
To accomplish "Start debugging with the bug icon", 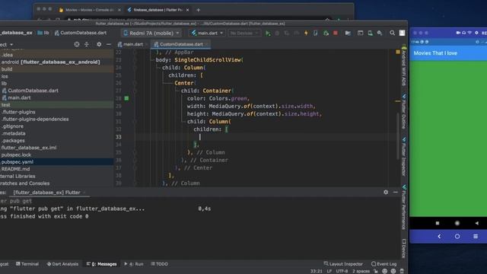I will pyautogui.click(x=277, y=33).
